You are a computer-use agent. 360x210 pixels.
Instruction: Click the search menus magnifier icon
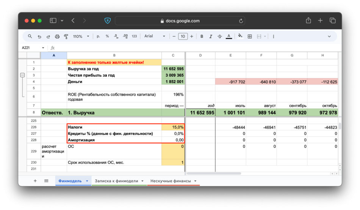click(30, 37)
